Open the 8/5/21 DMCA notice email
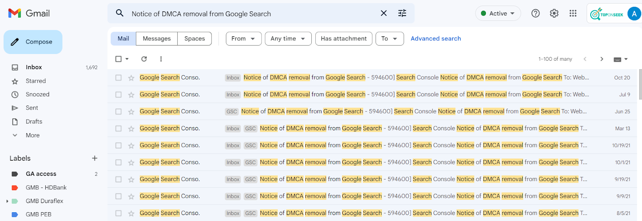Screen dimensions: 642x221 click(372, 213)
